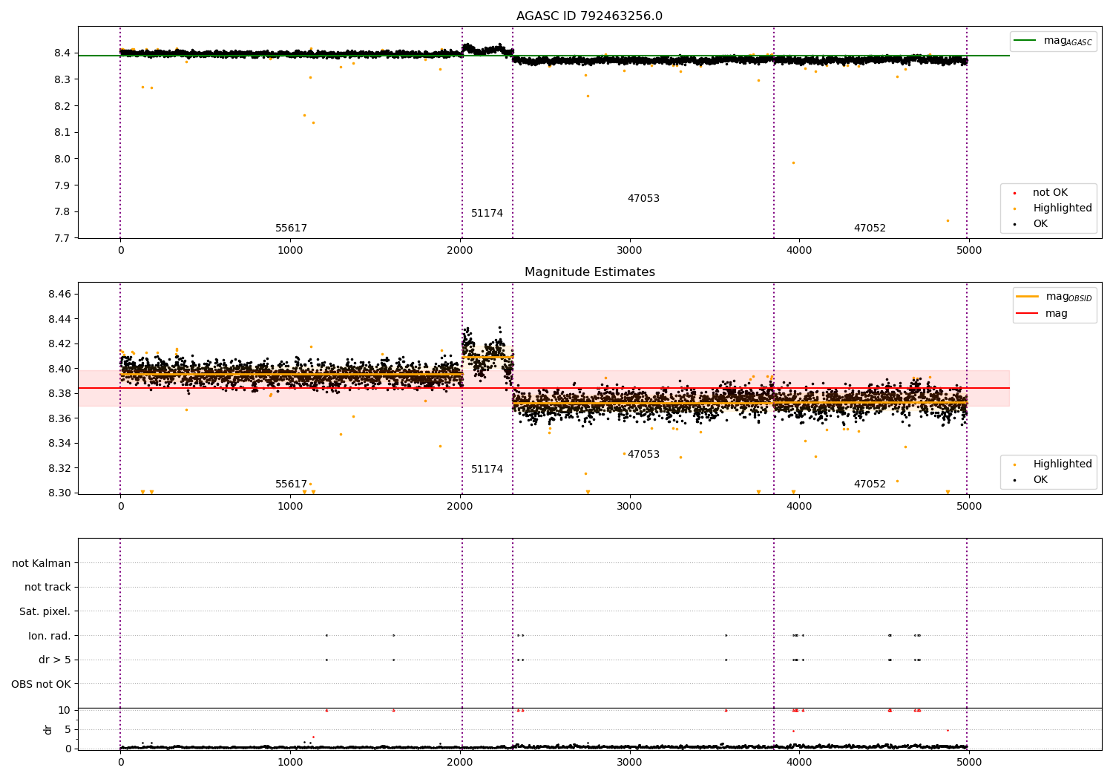Click the green line swatch in mag AGASC legend
The height and width of the screenshot is (779, 1113).
[x=1025, y=41]
